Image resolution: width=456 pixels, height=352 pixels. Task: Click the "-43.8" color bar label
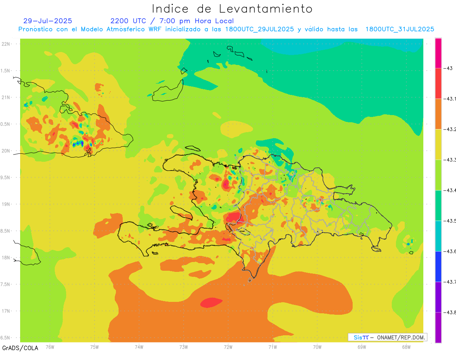click(x=450, y=312)
